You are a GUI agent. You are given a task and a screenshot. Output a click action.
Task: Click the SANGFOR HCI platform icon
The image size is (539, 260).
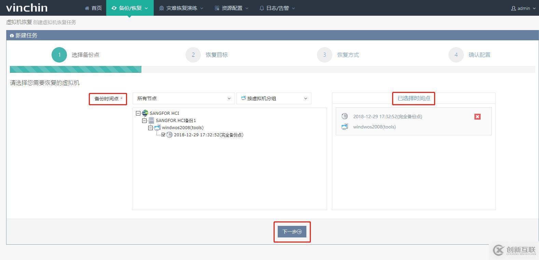[x=145, y=113]
